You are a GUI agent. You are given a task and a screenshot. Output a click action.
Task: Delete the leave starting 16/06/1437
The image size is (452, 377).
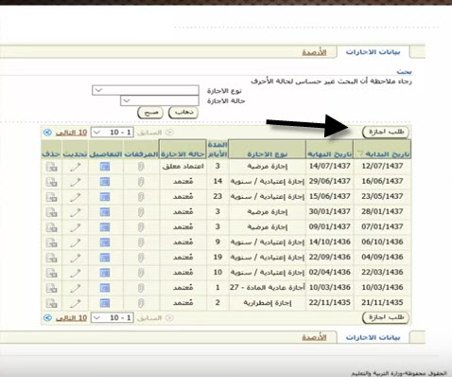point(51,182)
